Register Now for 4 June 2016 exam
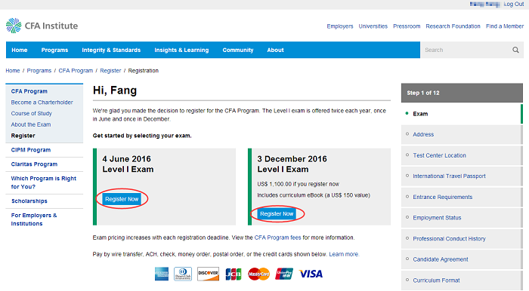 (122, 199)
